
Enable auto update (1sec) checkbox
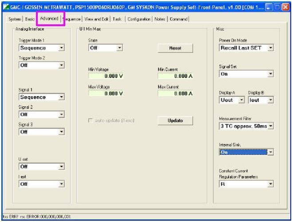pyautogui.click(x=92, y=121)
